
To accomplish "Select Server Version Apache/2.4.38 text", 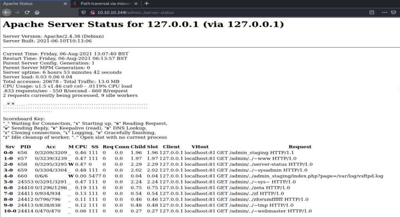I will 53,36.
